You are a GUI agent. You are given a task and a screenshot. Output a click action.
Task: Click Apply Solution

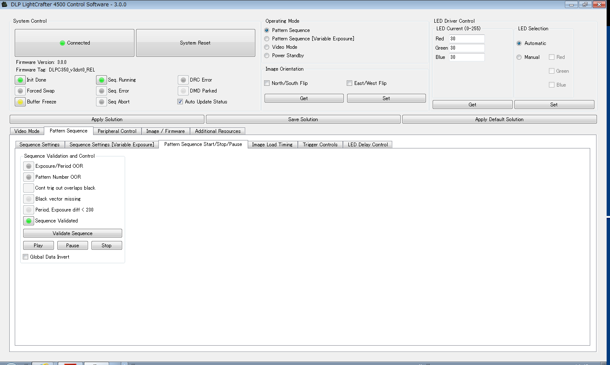pyautogui.click(x=107, y=119)
